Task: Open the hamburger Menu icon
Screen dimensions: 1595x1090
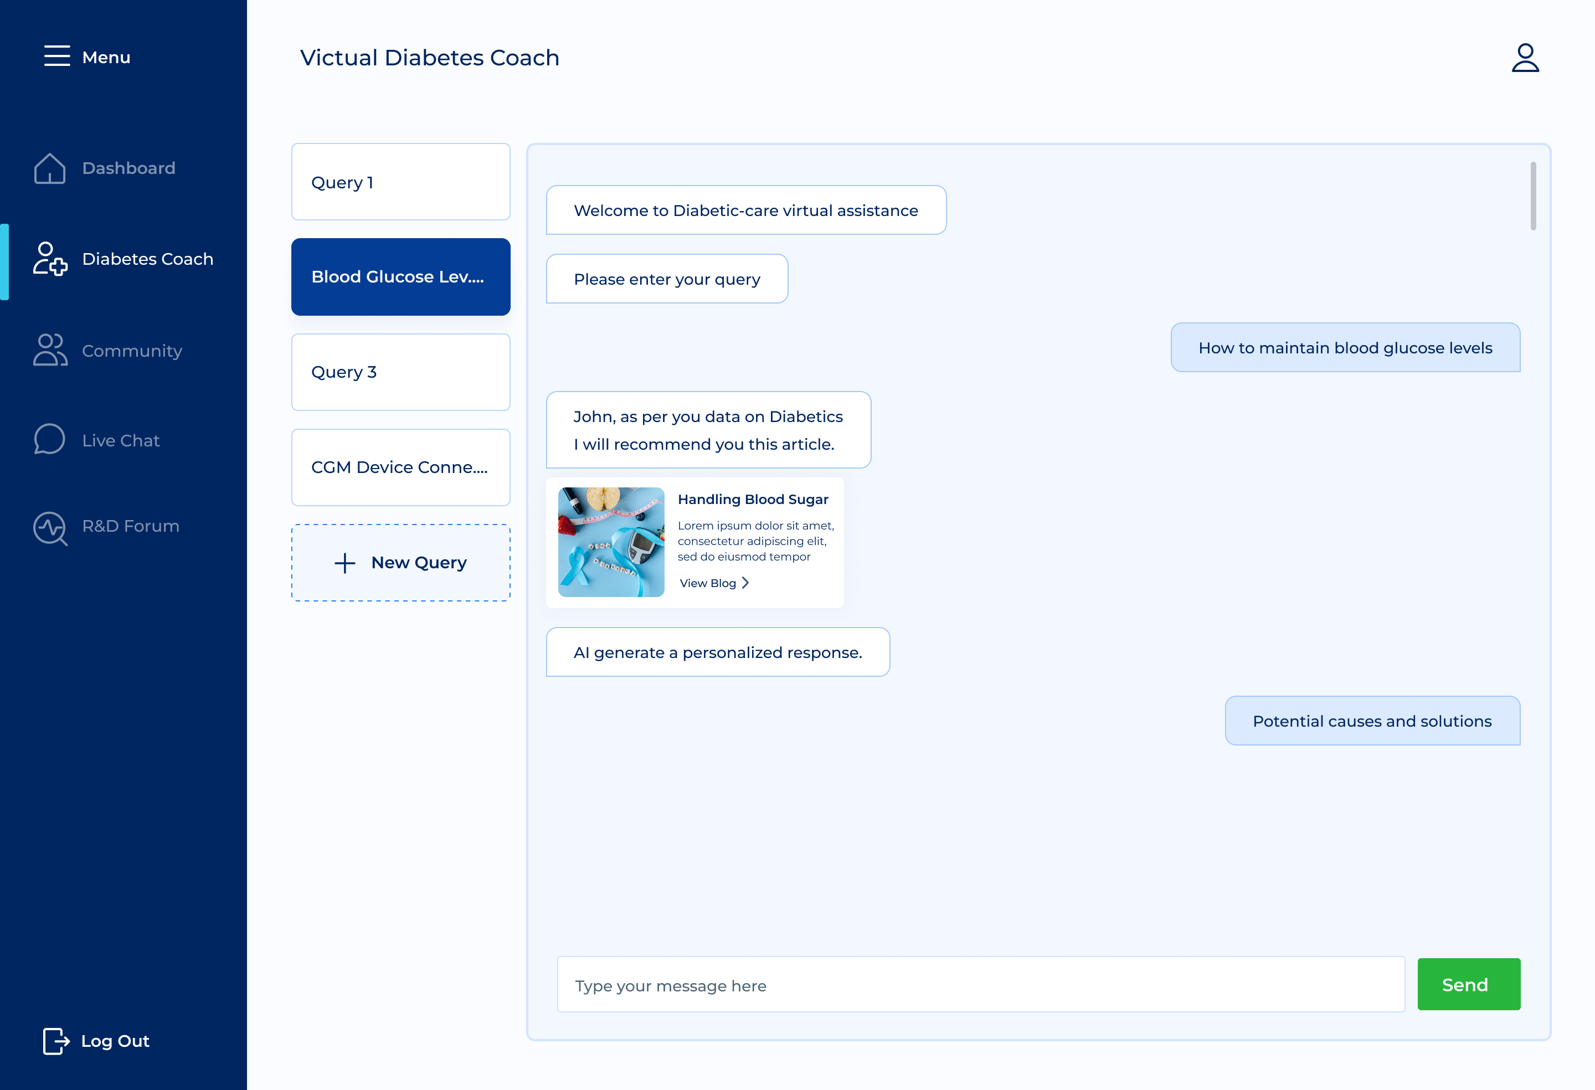Action: tap(58, 57)
